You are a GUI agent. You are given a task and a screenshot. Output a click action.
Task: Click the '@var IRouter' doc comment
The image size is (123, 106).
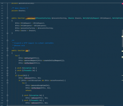tap(20, 8)
